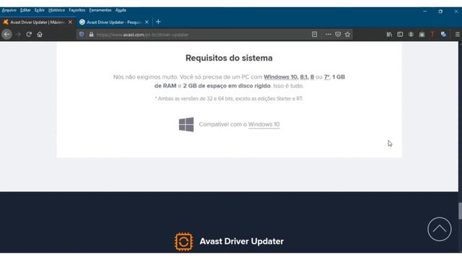Open the Firefox hamburger menu

[x=457, y=35]
